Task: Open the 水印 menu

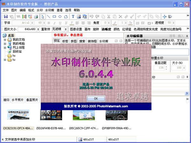Action: point(40,10)
